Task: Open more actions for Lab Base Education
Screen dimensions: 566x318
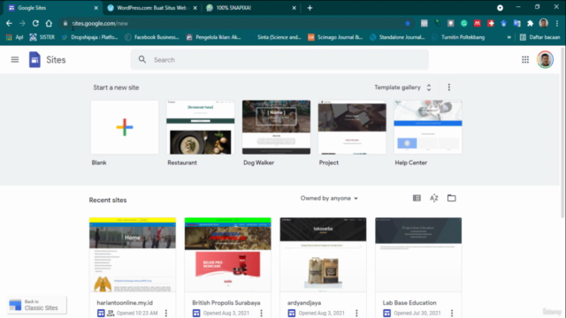Action: tap(452, 313)
